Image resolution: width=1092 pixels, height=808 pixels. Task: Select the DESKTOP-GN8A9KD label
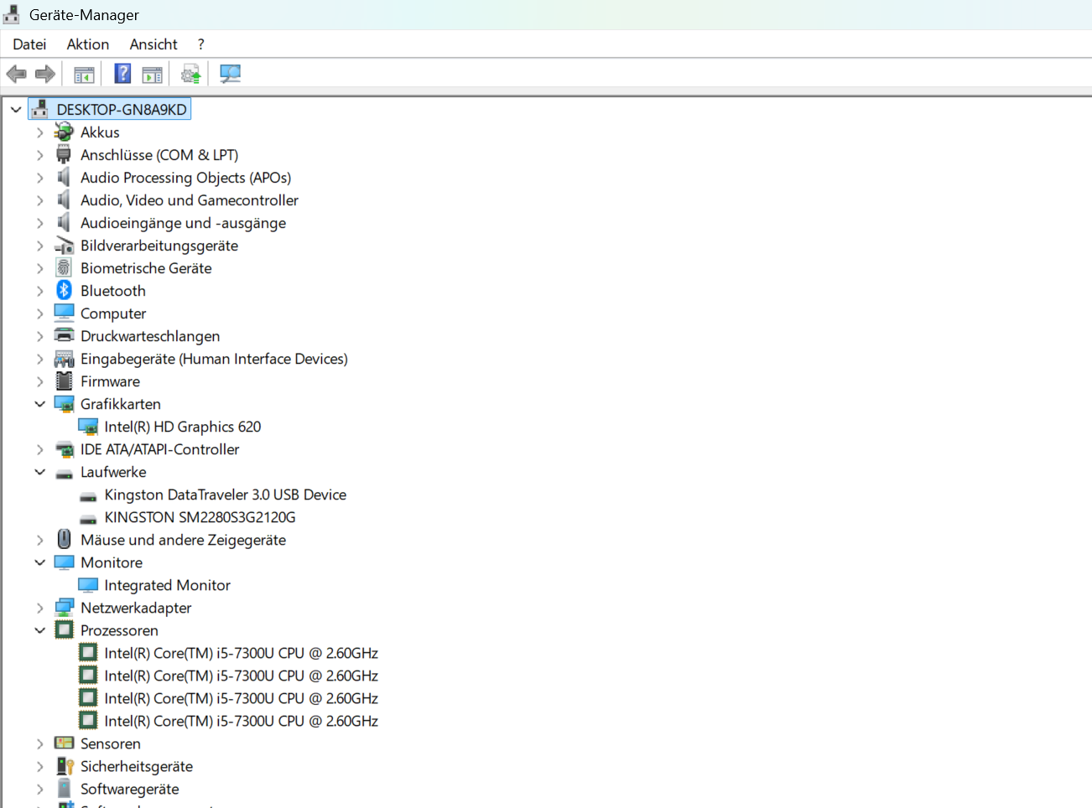tap(122, 110)
